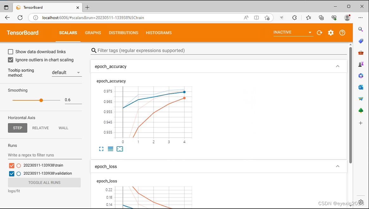The image size is (369, 209).
Task: Collapse the epoch_loss section
Action: click(338, 166)
